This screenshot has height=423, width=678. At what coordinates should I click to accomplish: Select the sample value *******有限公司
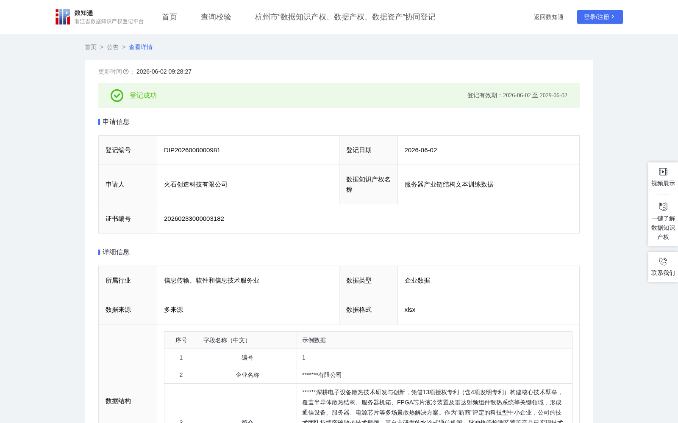(x=322, y=375)
